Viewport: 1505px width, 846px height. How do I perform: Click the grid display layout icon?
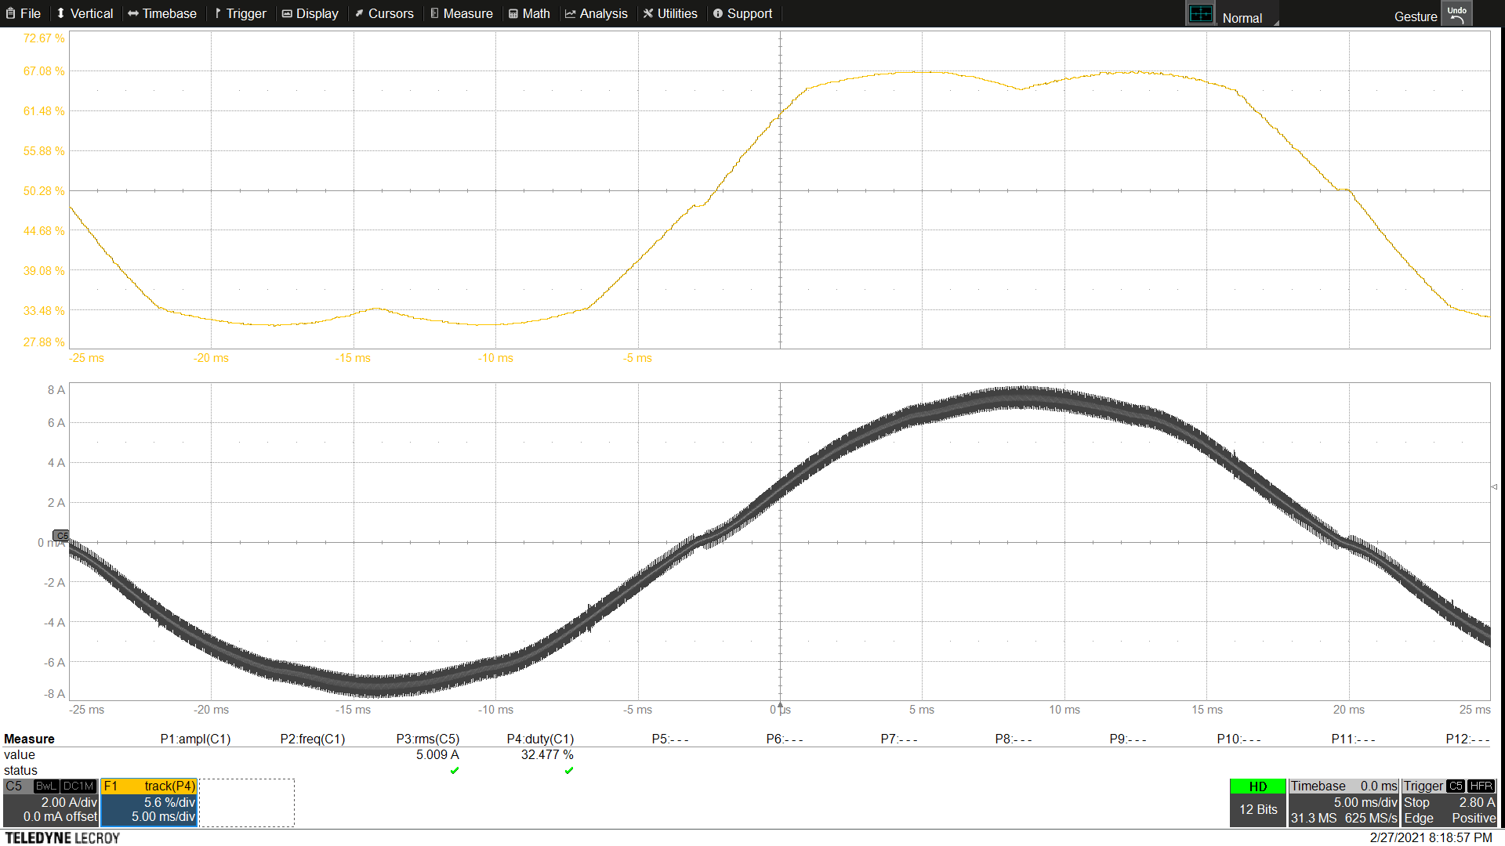coord(1200,14)
